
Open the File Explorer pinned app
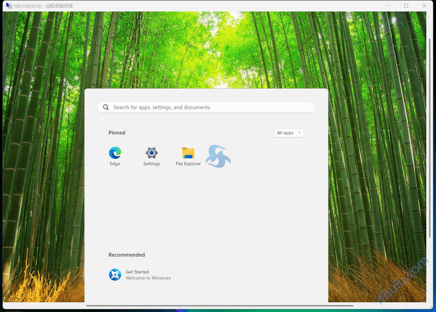(188, 156)
